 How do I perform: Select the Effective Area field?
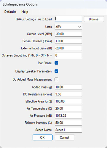pos(68,101)
